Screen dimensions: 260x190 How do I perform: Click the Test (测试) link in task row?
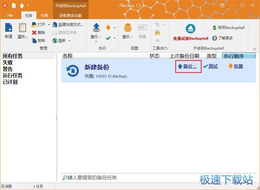[213, 66]
